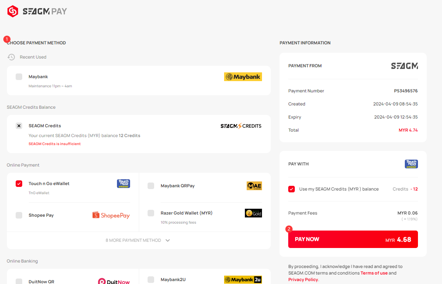
Task: Select the Razer Gold Wallet (MYR) checkbox
Action: pos(151,213)
